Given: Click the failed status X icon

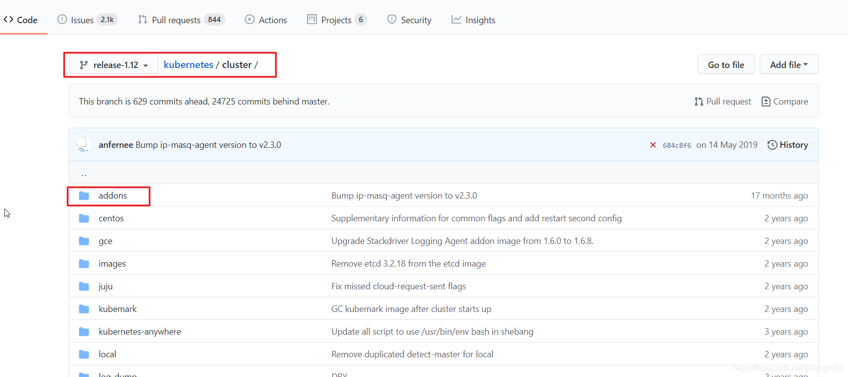Looking at the screenshot, I should pyautogui.click(x=653, y=145).
